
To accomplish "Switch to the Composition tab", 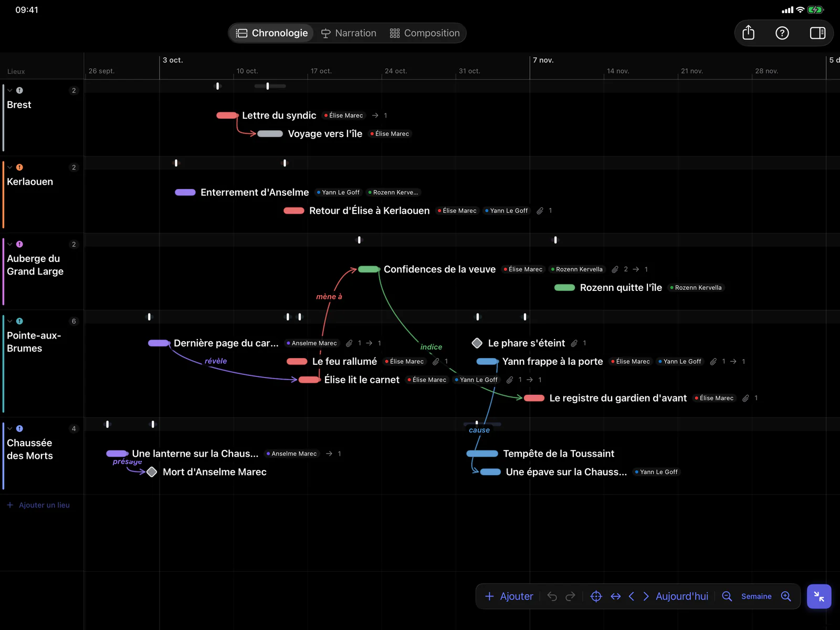I will (x=425, y=33).
